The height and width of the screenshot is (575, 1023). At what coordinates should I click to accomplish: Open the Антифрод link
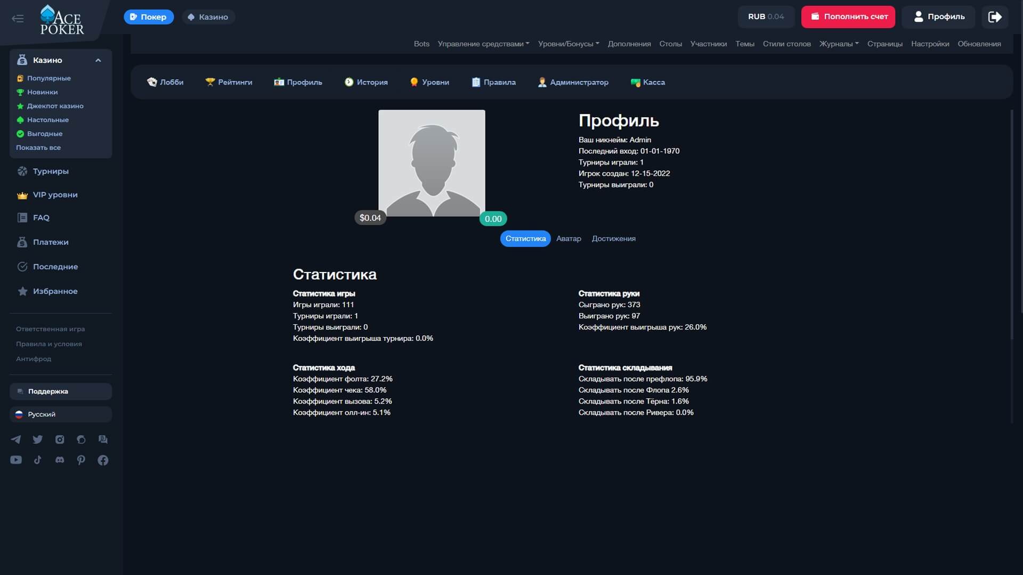coord(34,359)
